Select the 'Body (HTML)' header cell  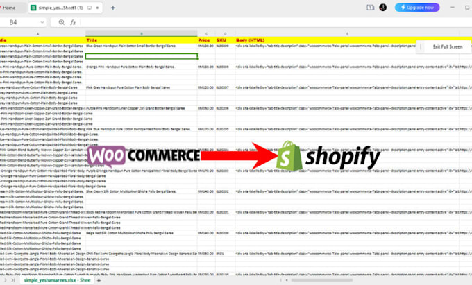[x=347, y=40]
